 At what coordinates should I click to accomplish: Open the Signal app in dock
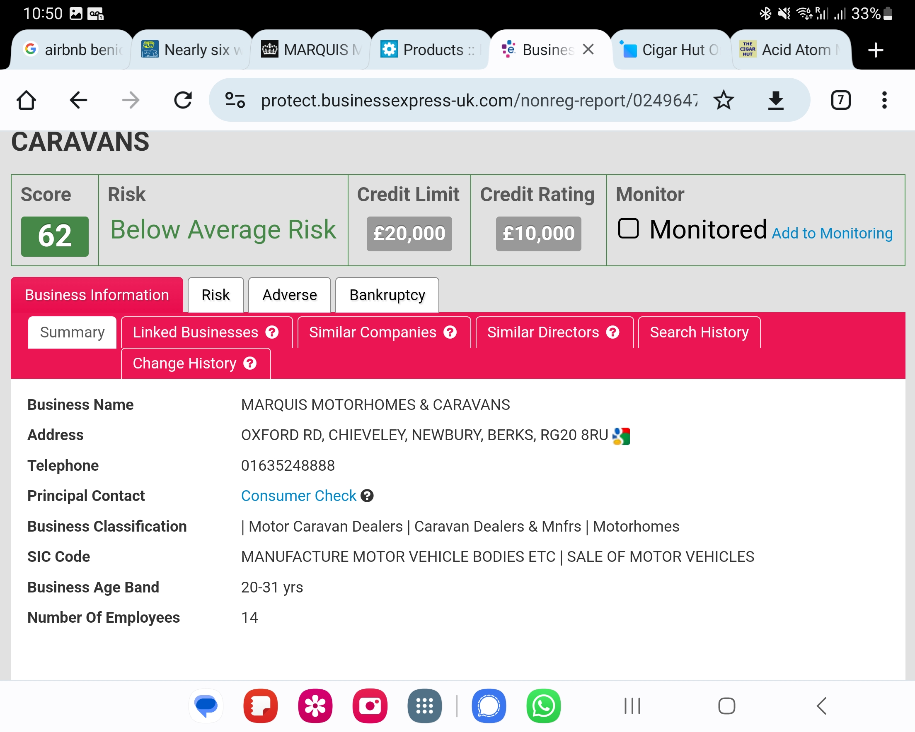point(489,706)
